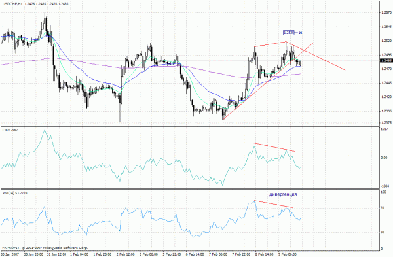Click the 70 RSI level label

point(383,208)
